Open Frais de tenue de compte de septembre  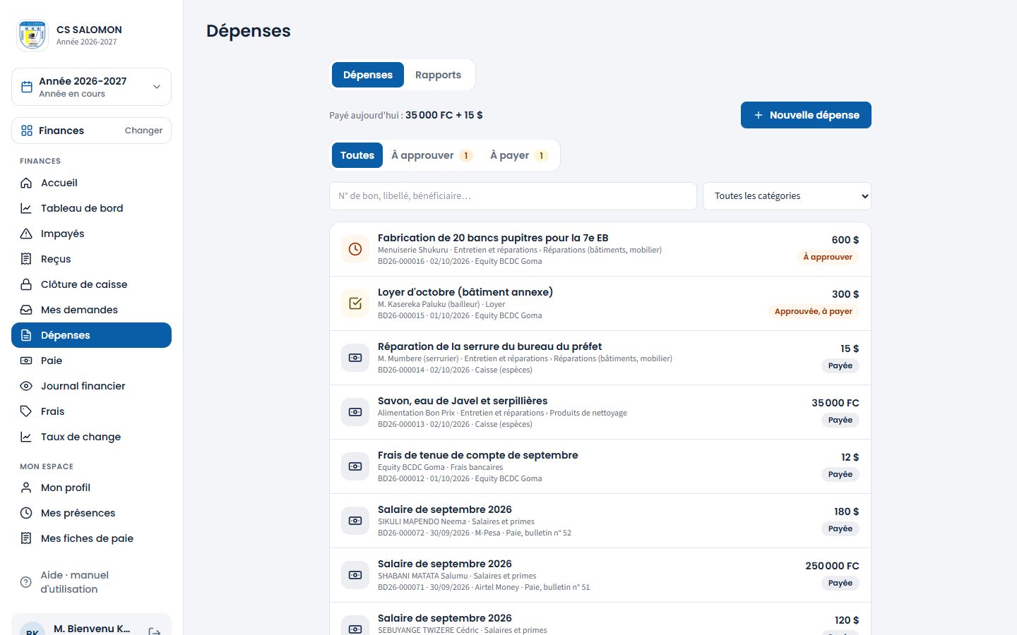[x=600, y=466]
